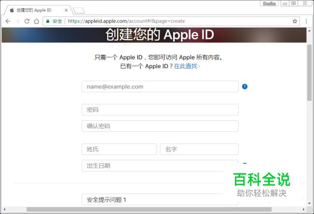Screen dimensions: 314x214
Task: Select the 创建您的 Apple ID tab
Action: click(x=38, y=10)
